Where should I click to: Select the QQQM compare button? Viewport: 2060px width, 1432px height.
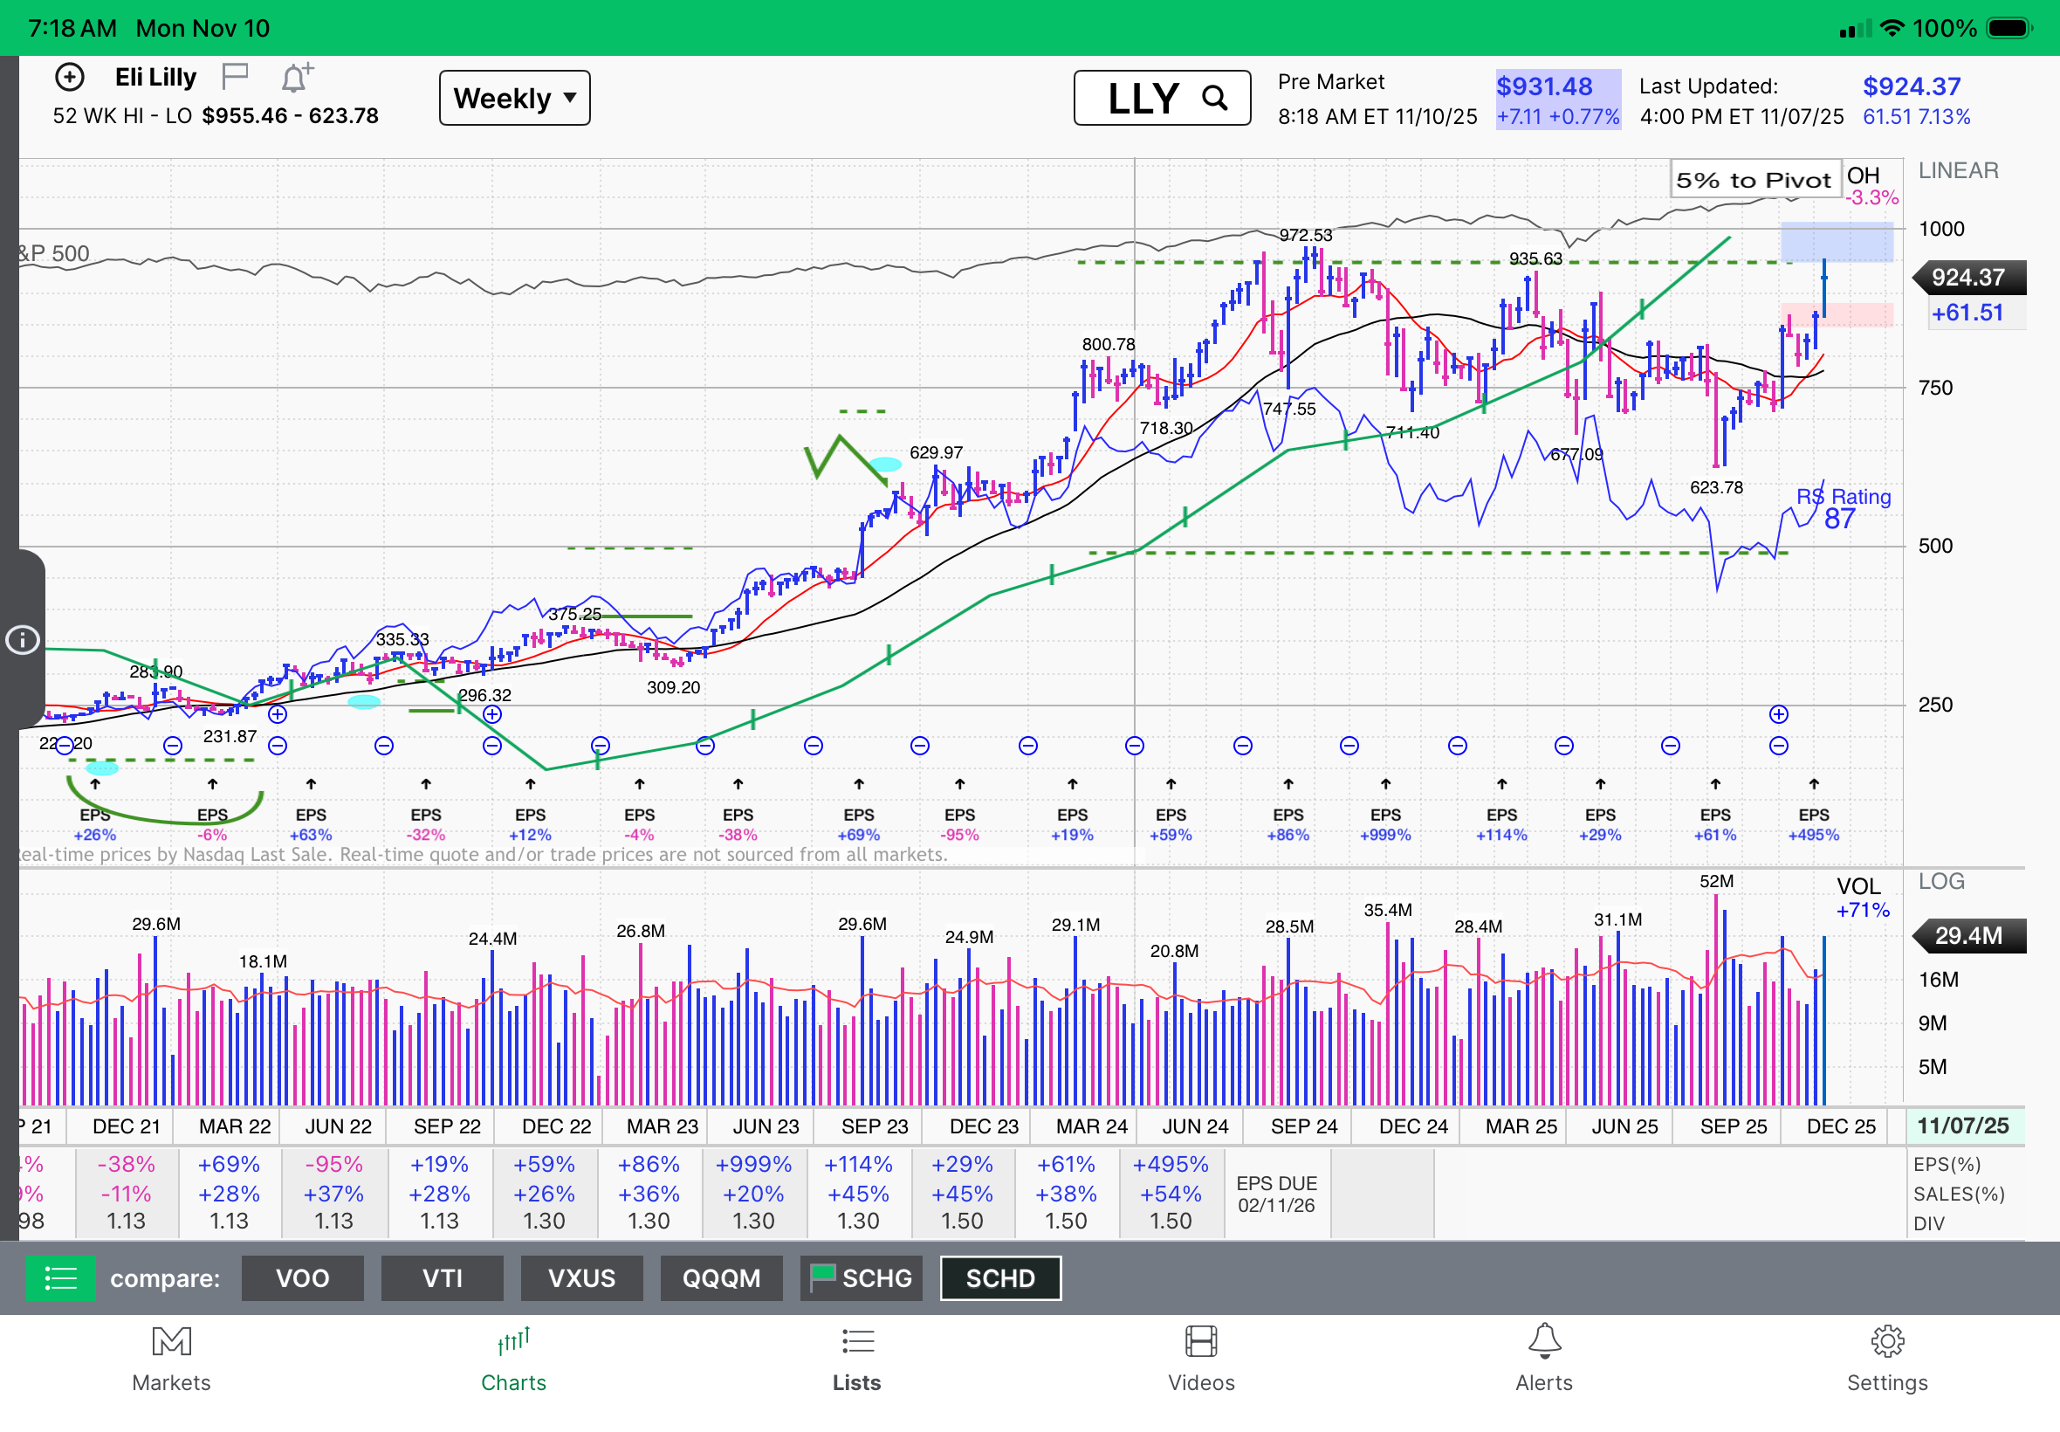pos(721,1277)
